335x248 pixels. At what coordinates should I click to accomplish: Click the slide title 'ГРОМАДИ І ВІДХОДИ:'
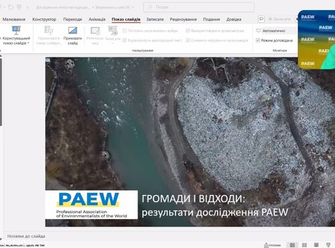[194, 198]
